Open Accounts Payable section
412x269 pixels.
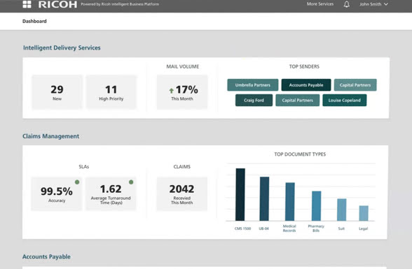coord(46,256)
